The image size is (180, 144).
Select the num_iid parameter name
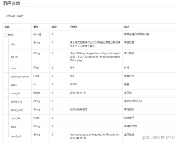pos(15,93)
